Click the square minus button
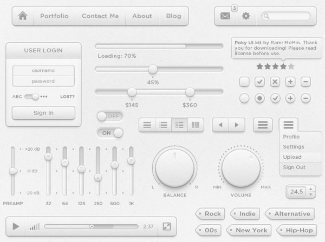Viewport: 325px width, 242px height. [x=305, y=82]
